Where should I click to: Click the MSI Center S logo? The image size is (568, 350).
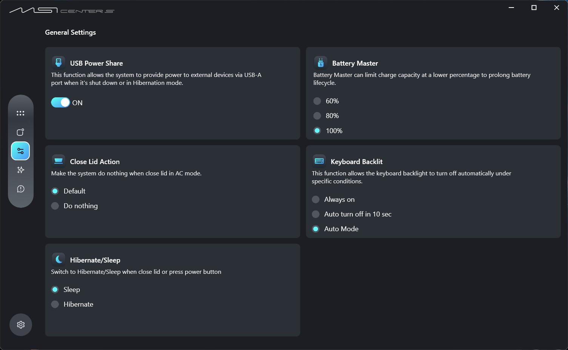(x=62, y=10)
